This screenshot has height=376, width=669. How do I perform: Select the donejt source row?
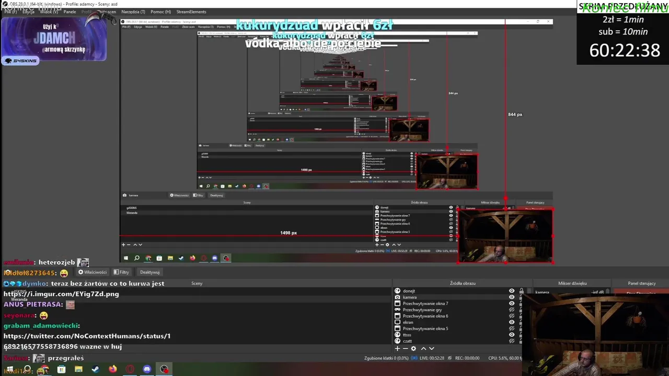tap(458, 291)
